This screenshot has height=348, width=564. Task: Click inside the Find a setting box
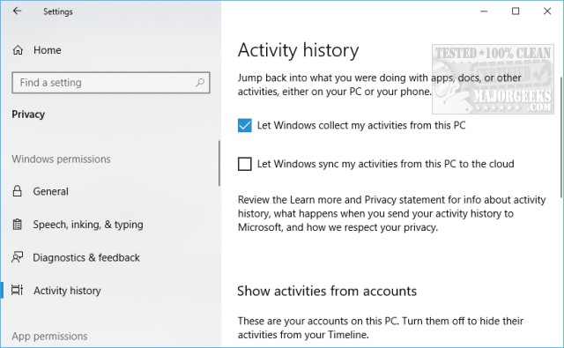[111, 83]
